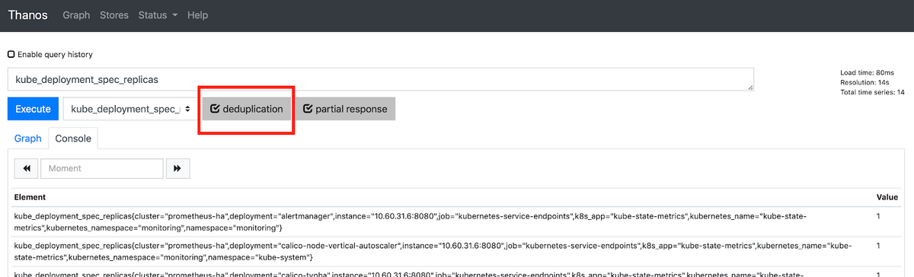
Task: Click the Load time: 80ms stat
Action: [x=867, y=73]
